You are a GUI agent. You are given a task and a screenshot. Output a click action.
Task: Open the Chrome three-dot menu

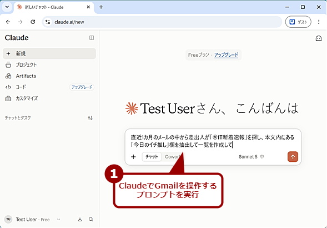(x=319, y=22)
